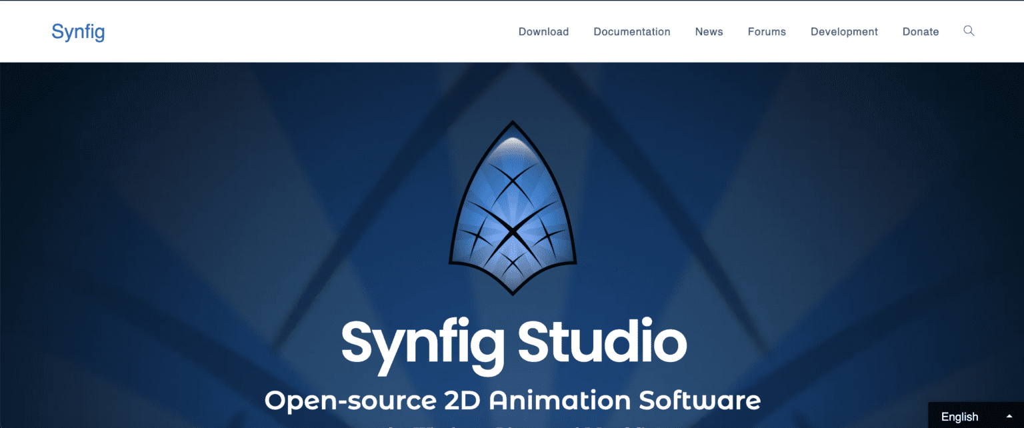Open the Documentation page
The height and width of the screenshot is (428, 1024).
pos(632,31)
